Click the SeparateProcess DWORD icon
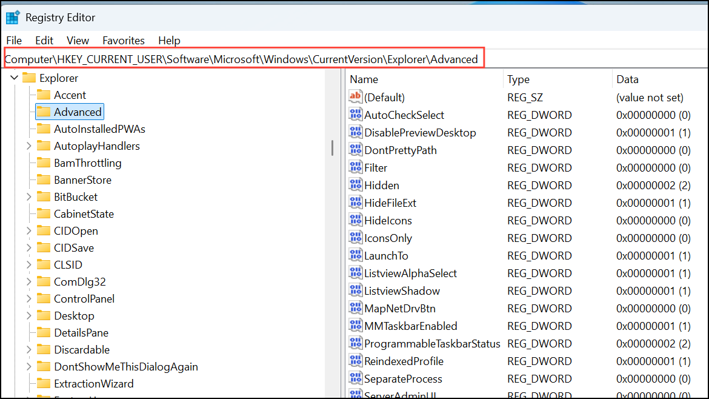 [355, 378]
